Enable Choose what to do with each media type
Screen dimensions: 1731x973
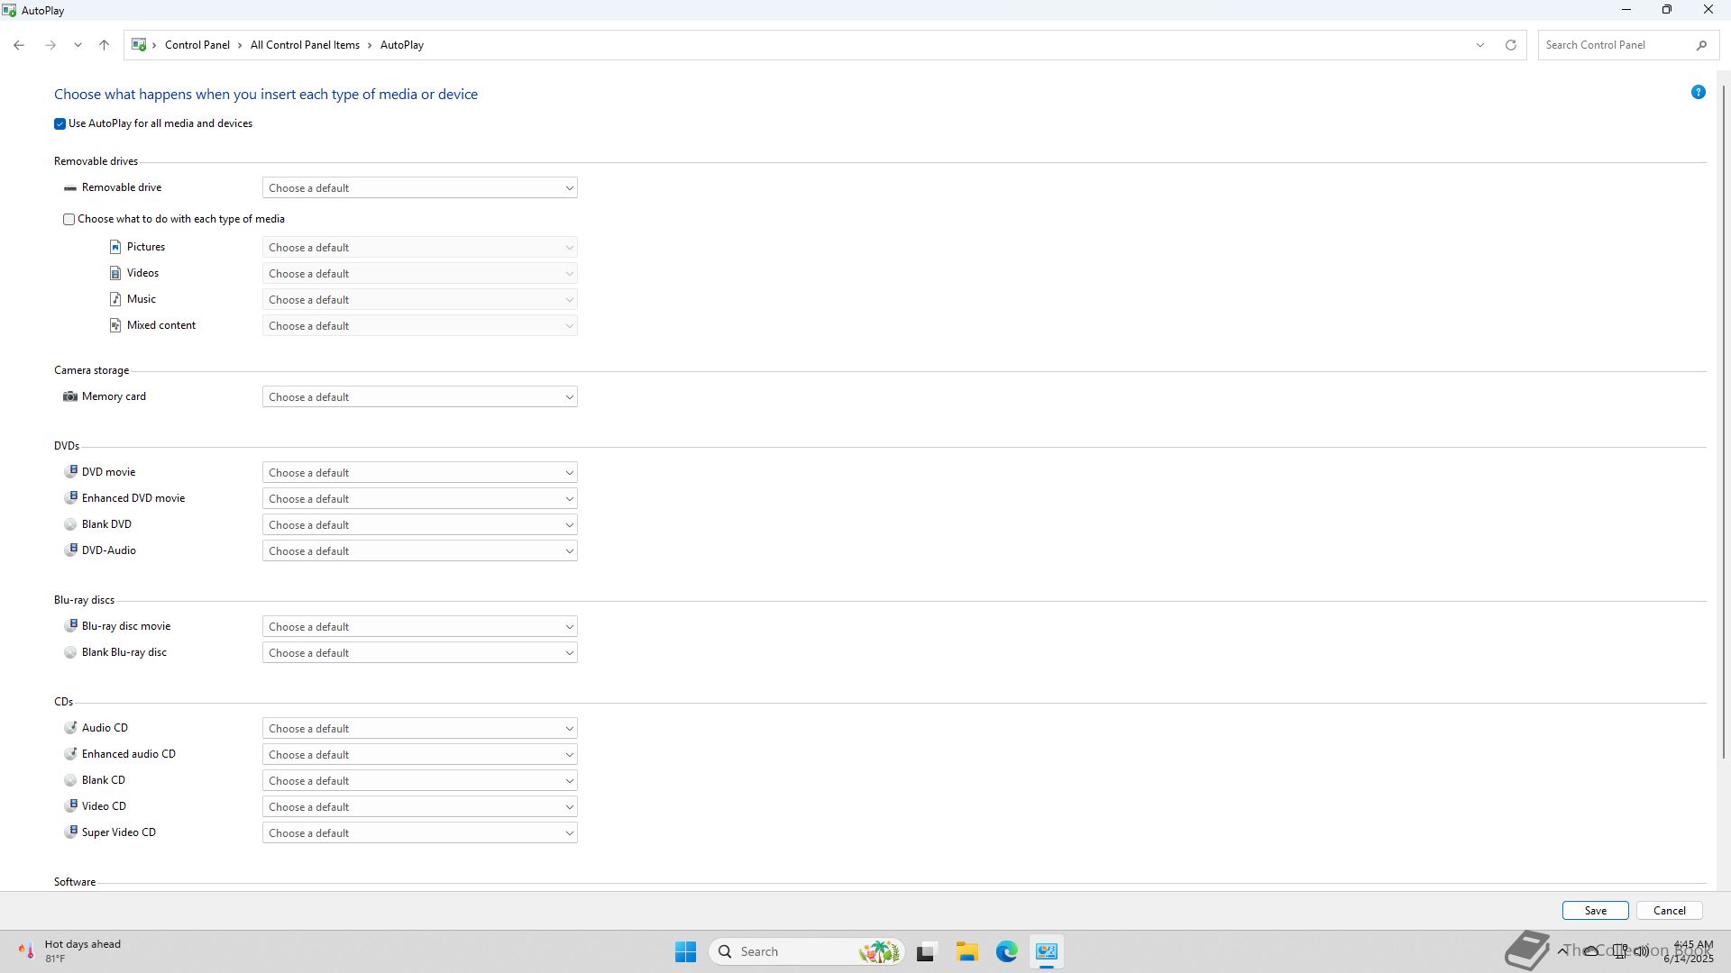(69, 220)
